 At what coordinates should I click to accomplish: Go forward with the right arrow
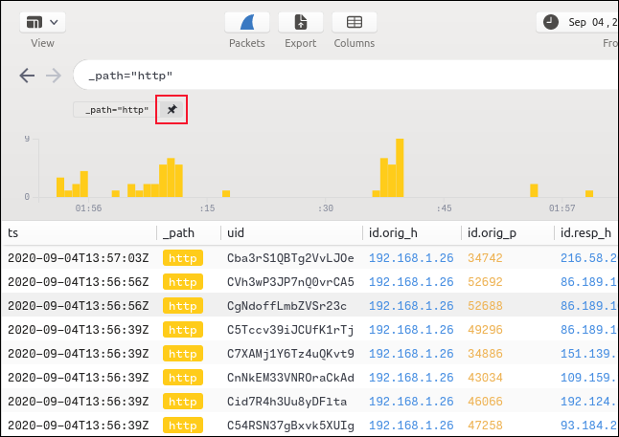click(54, 76)
